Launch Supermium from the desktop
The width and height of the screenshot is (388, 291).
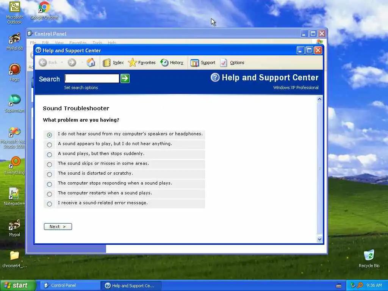pos(14,103)
